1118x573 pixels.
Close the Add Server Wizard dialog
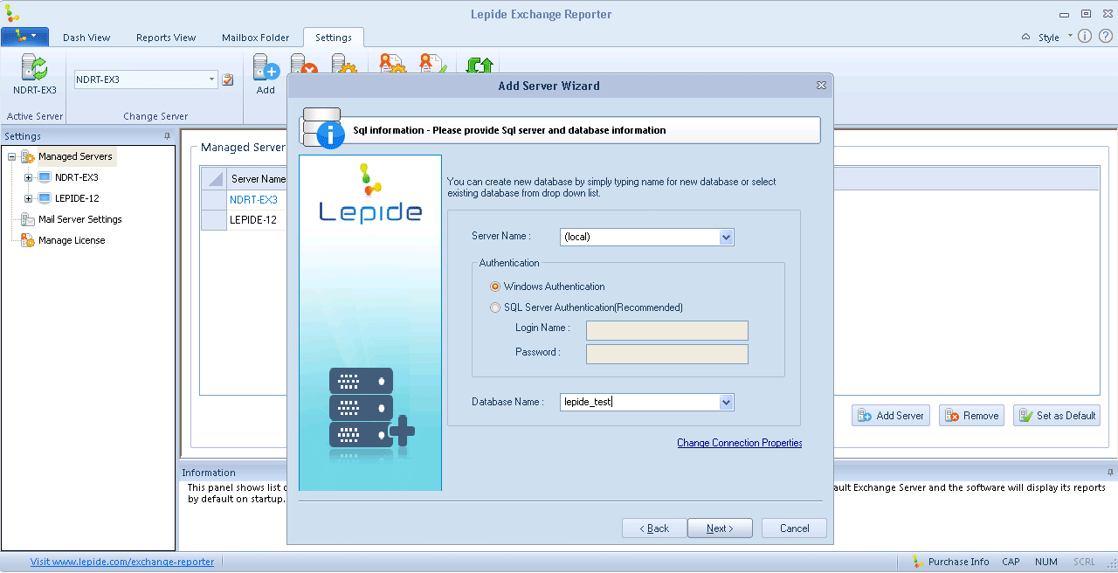pyautogui.click(x=821, y=86)
